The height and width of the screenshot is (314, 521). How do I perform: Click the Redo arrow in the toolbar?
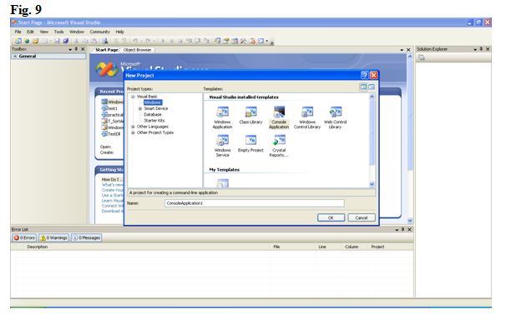148,41
